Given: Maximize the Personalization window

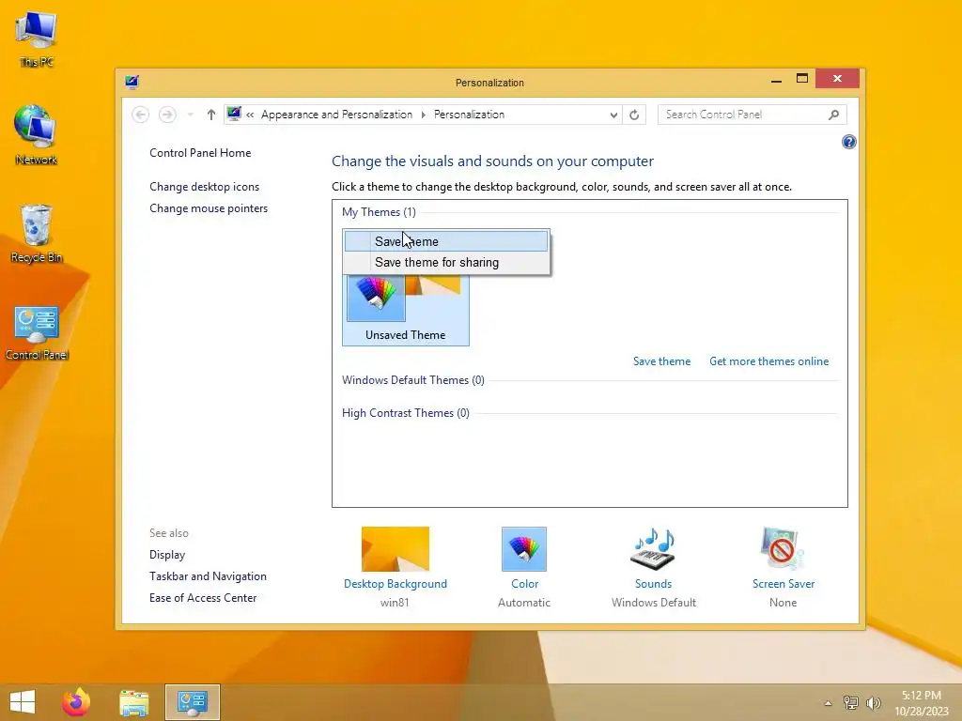Looking at the screenshot, I should tap(802, 79).
